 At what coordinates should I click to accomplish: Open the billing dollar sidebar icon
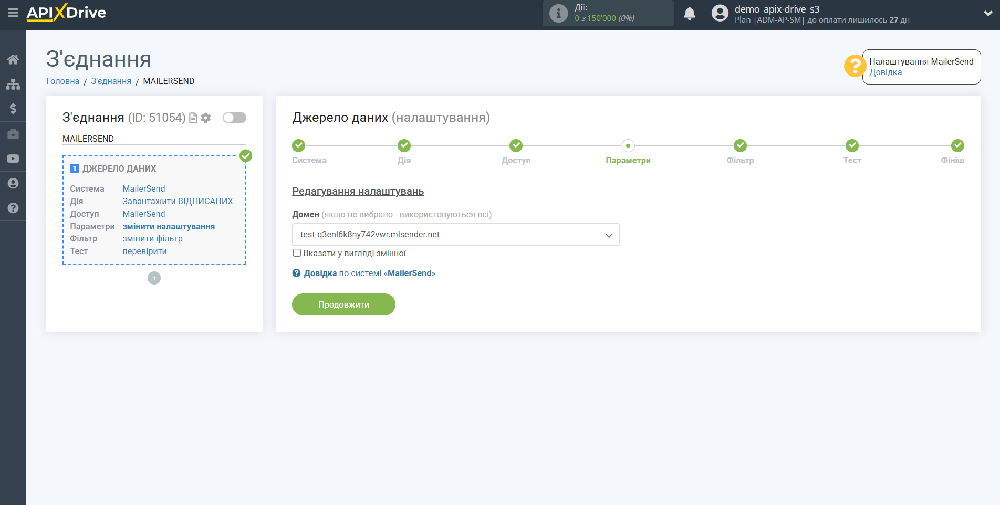pos(13,109)
